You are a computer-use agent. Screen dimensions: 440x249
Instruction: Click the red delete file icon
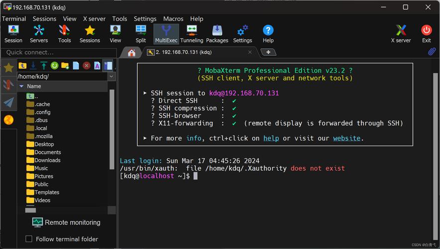(87, 65)
